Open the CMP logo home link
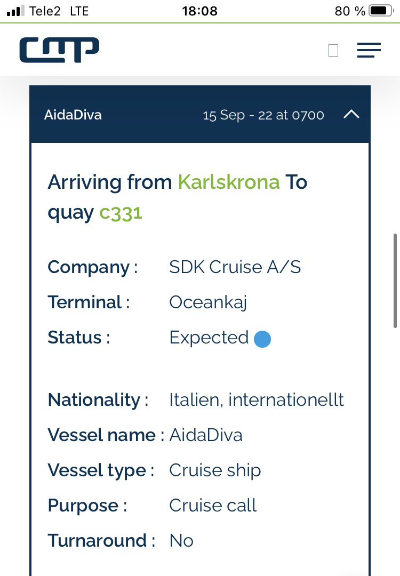This screenshot has height=576, width=400. (59, 50)
